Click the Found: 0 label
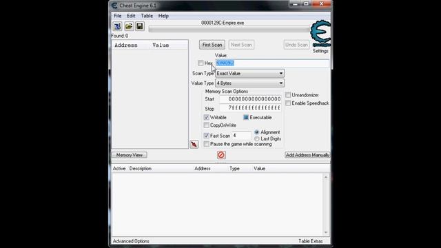Viewport: 441px width, 248px height. 120,36
